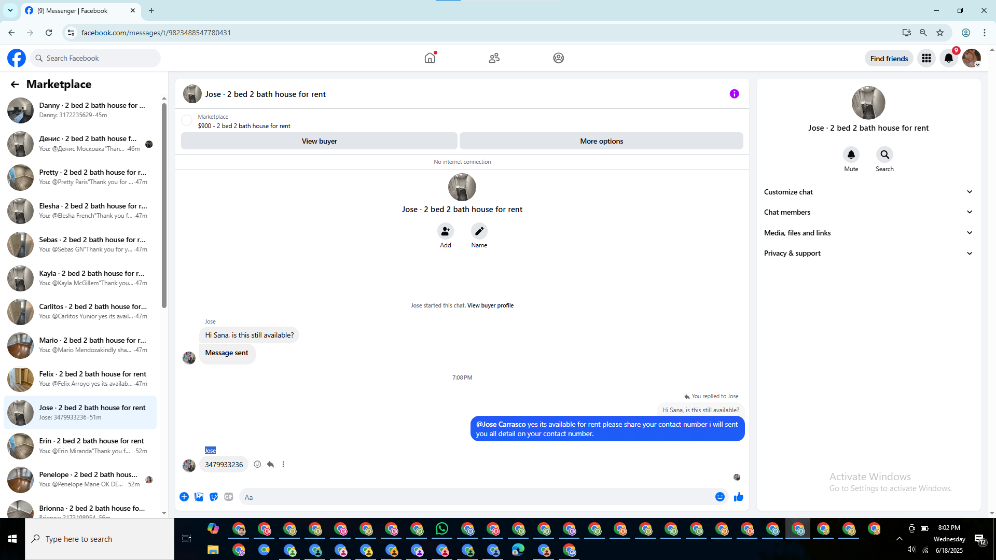Open Penelope's 2 bed 2 bath chat
This screenshot has width=996, height=560.
pyautogui.click(x=80, y=480)
